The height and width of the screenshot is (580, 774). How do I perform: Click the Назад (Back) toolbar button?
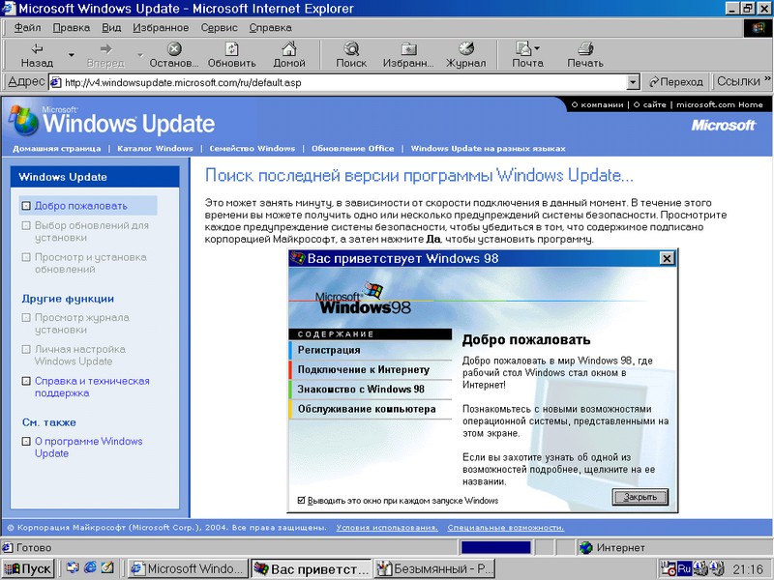(37, 55)
